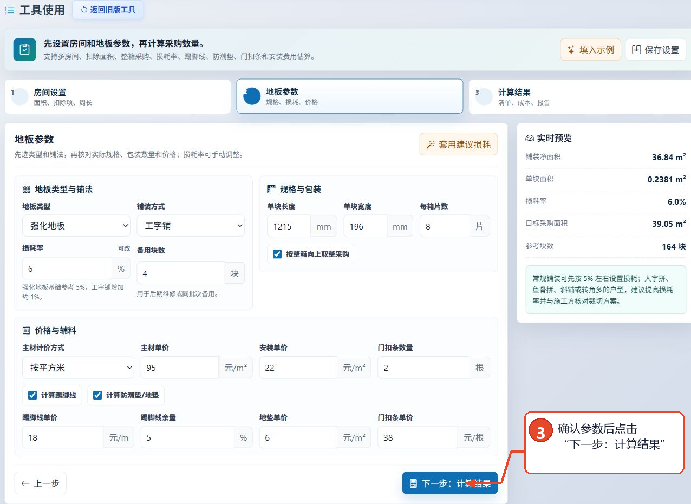Viewport: 691px width, 504px height.
Task: Click the 套用建议损耗 button
Action: (x=458, y=145)
